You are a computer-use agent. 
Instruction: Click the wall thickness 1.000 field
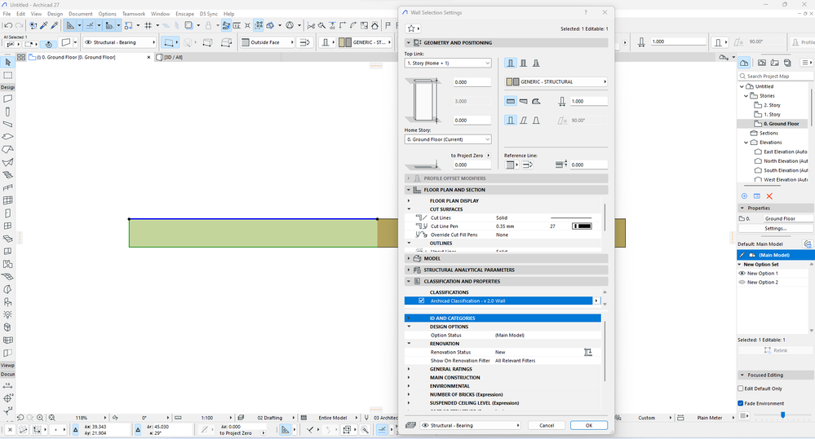pyautogui.click(x=588, y=101)
